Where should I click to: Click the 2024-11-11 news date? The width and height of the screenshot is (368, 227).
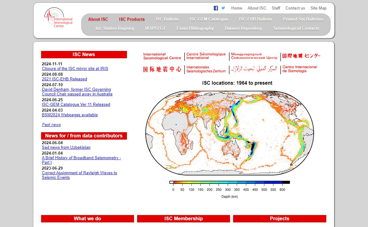(52, 64)
